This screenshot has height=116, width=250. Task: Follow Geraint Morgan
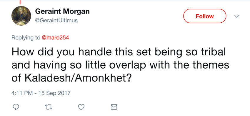tap(205, 16)
